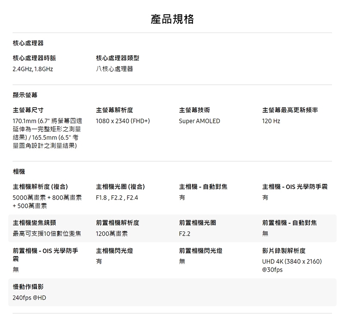Click the 240fps @HD slow motion value
Screen dimensions: 344x314
click(29, 298)
